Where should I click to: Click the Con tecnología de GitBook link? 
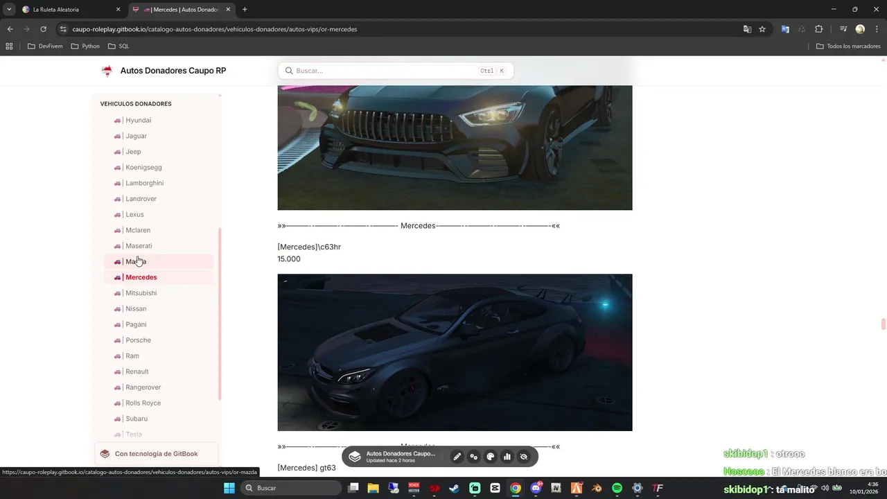(157, 454)
